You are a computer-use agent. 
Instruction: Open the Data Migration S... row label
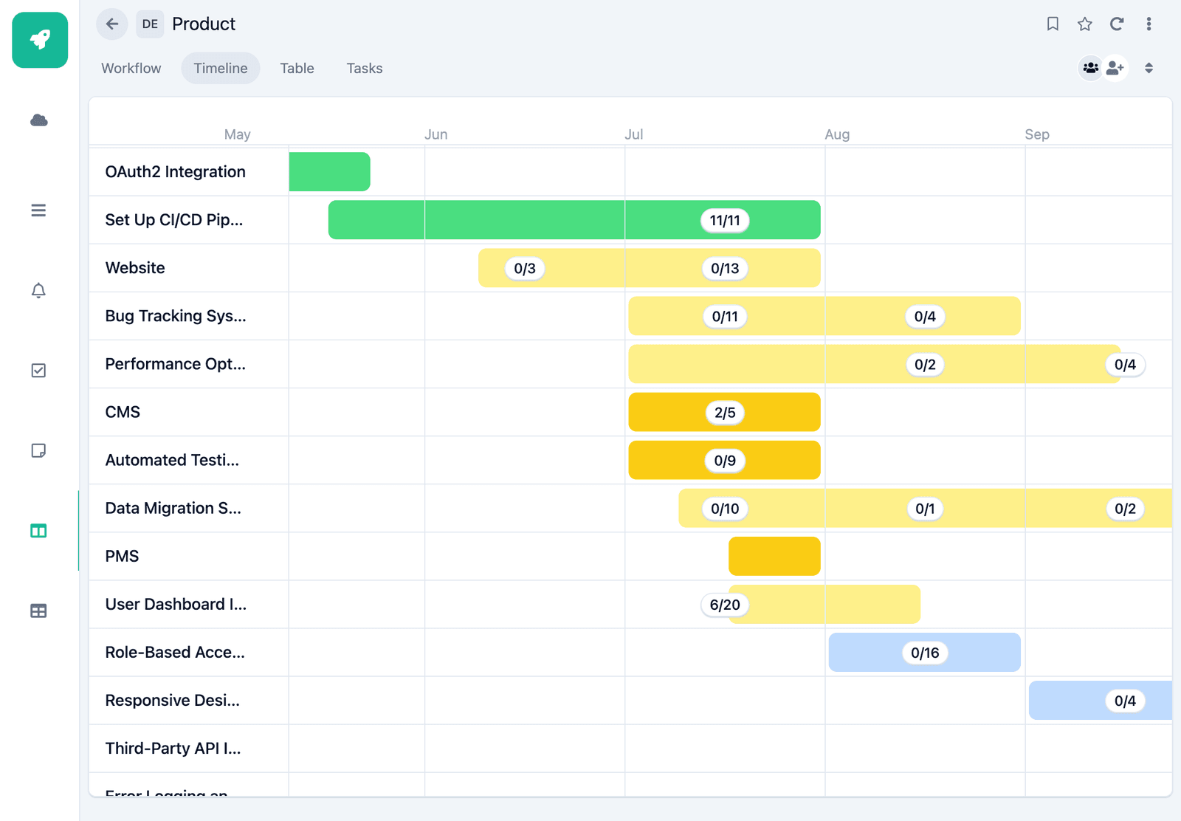pyautogui.click(x=173, y=508)
